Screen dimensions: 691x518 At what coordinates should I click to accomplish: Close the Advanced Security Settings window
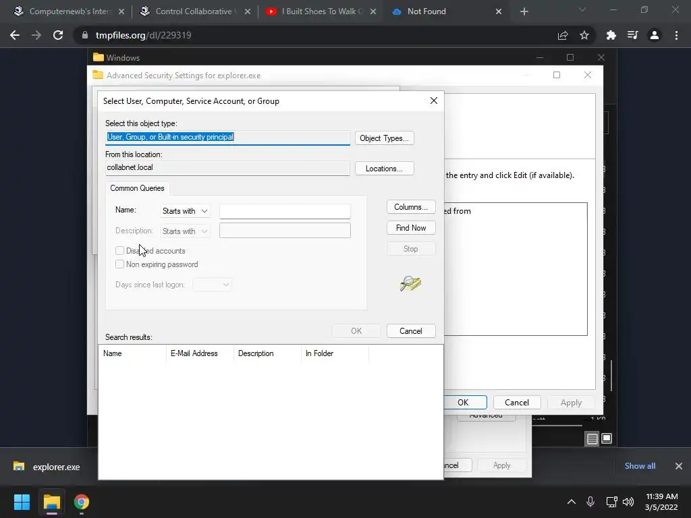588,75
